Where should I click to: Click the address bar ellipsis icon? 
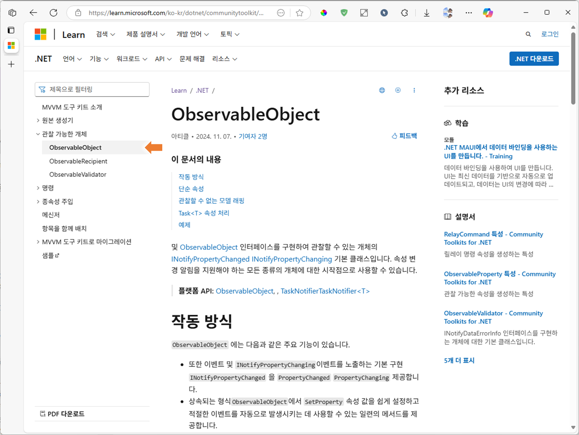coord(281,13)
